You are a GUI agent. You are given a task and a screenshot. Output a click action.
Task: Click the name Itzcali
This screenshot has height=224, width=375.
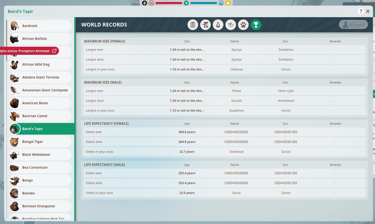237,193
